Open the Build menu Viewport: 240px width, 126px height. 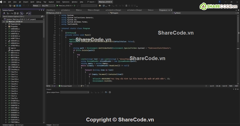coord(32,2)
